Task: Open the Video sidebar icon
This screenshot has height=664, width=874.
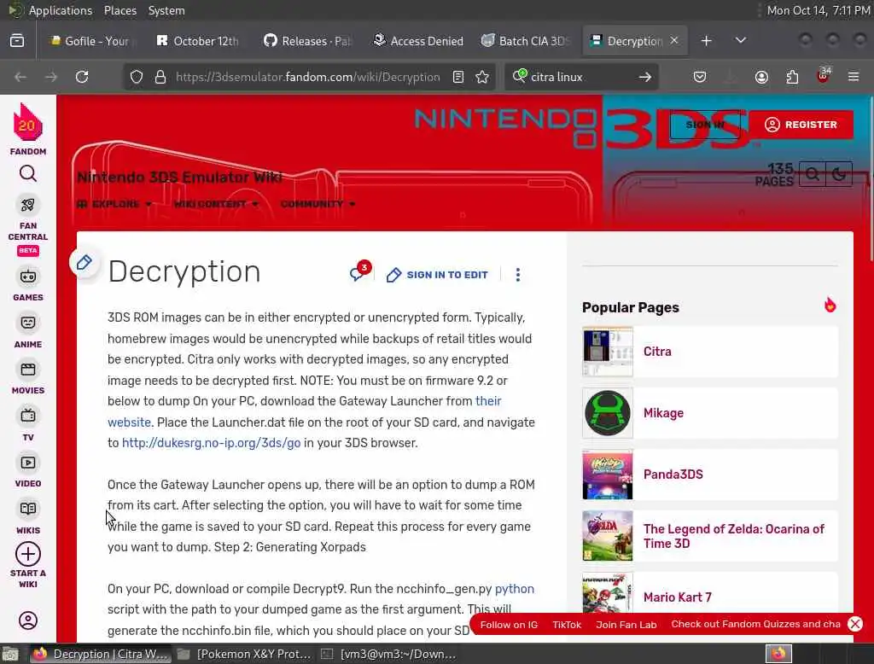Action: pyautogui.click(x=28, y=463)
